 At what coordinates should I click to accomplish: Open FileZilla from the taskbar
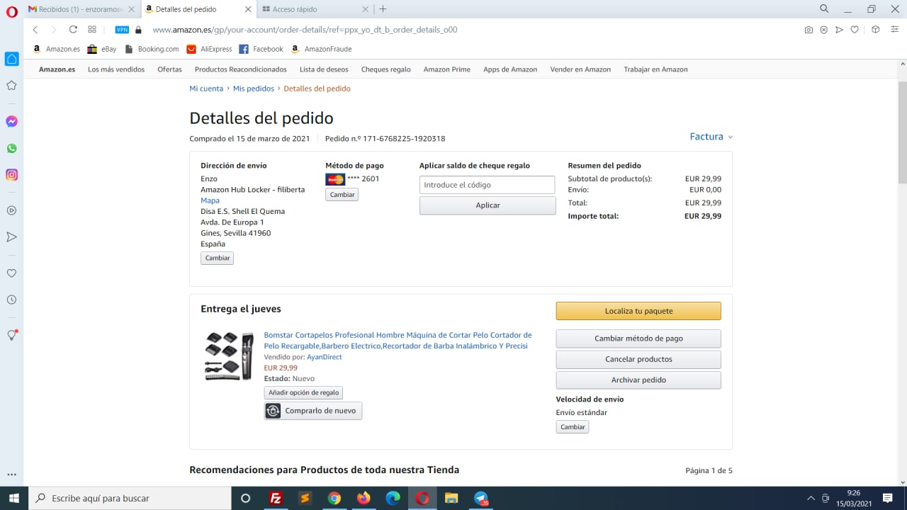pyautogui.click(x=276, y=498)
